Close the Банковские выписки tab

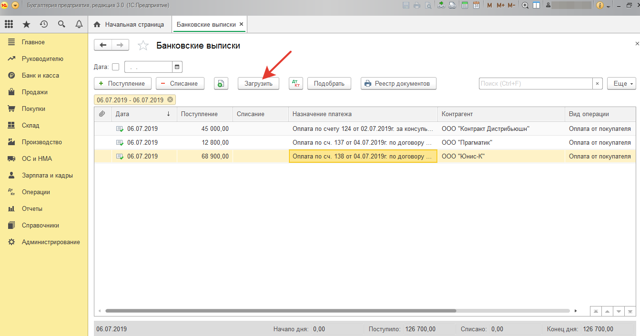pyautogui.click(x=241, y=24)
